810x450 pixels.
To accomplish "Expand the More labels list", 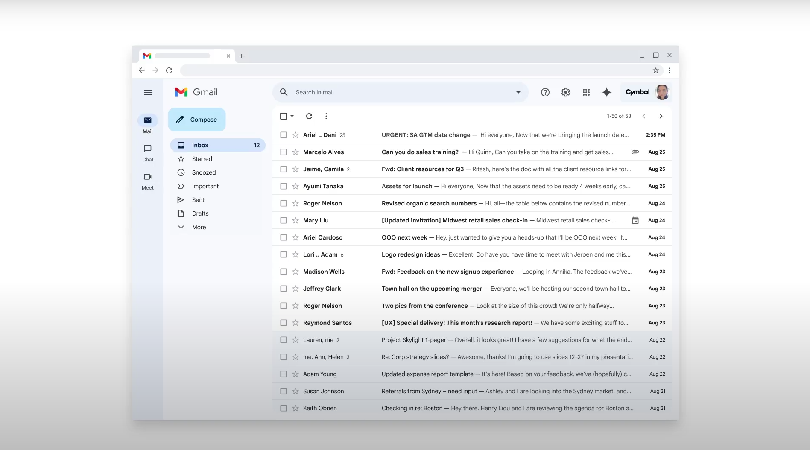I will pyautogui.click(x=199, y=227).
